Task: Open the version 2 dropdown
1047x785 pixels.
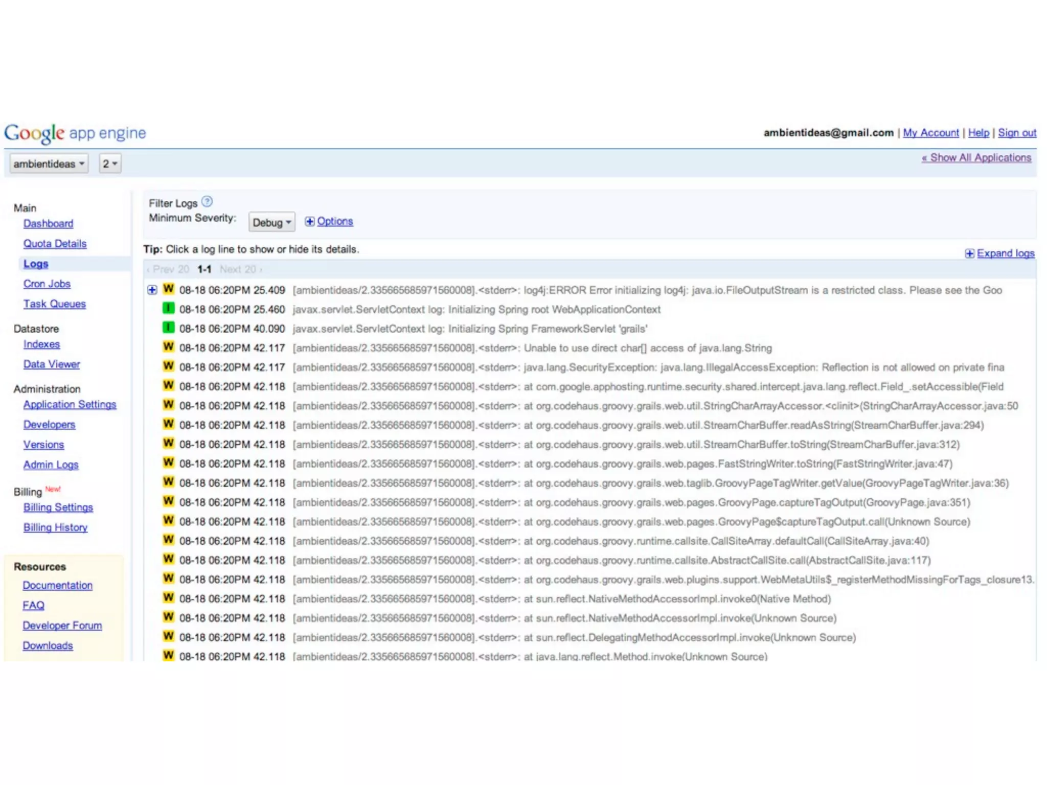Action: tap(110, 164)
